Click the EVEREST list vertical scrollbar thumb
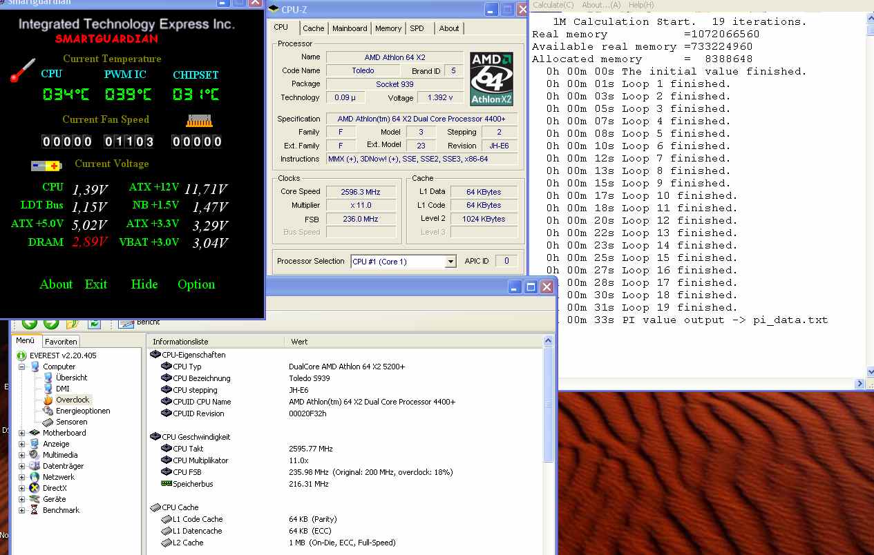874x555 pixels. (549, 405)
